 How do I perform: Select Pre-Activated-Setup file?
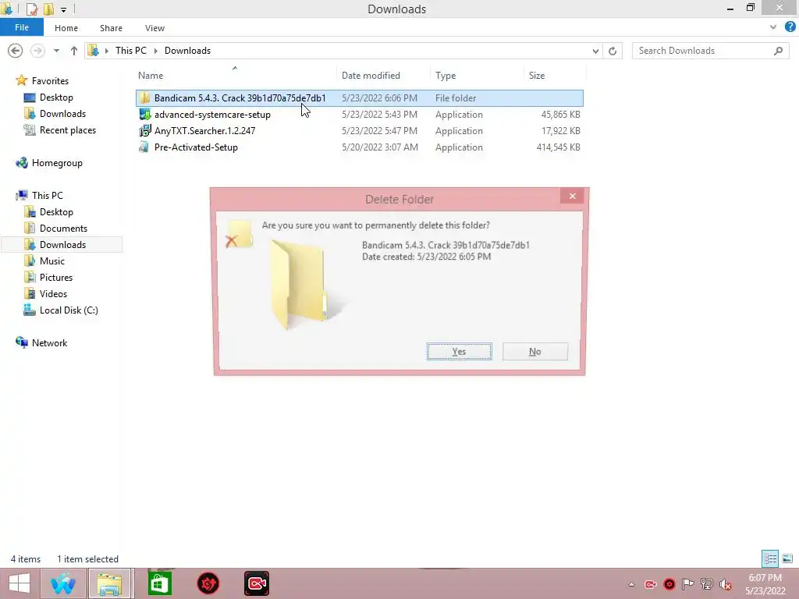(x=360, y=147)
